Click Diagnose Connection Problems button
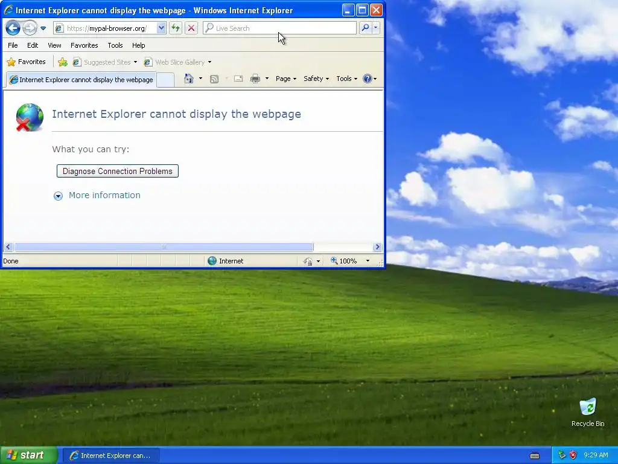The image size is (618, 464). tap(118, 171)
